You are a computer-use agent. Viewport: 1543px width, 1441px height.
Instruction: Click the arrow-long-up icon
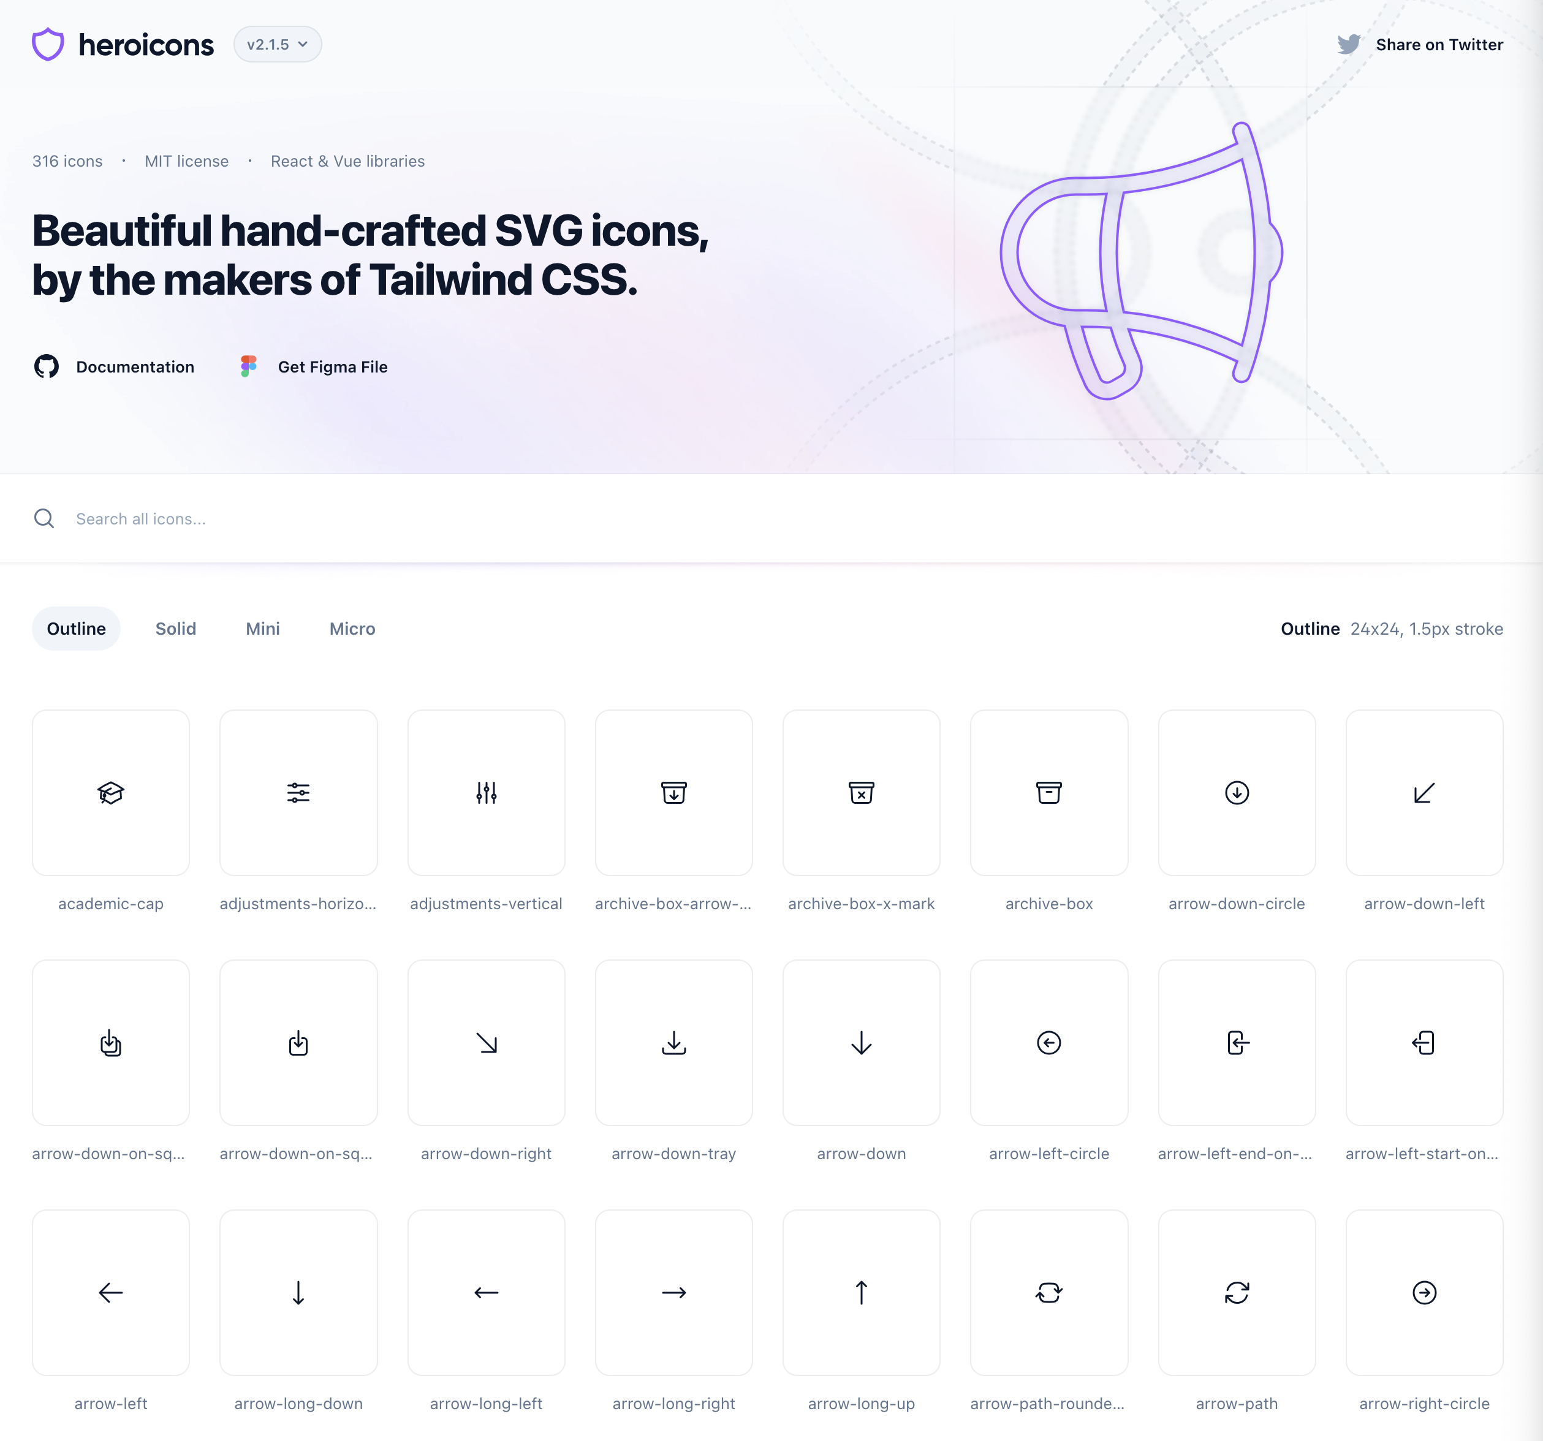[861, 1292]
